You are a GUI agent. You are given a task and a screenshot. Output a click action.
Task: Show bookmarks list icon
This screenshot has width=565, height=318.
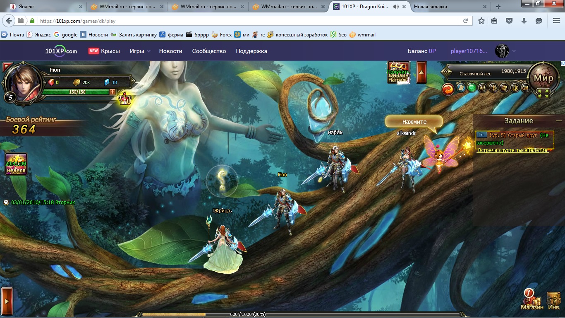[x=494, y=21]
